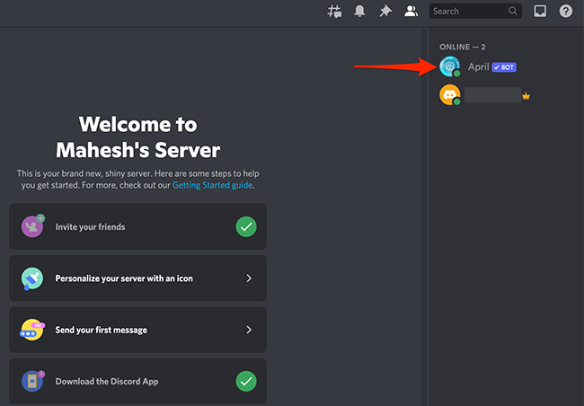Click the server owner crown icon

(x=526, y=95)
